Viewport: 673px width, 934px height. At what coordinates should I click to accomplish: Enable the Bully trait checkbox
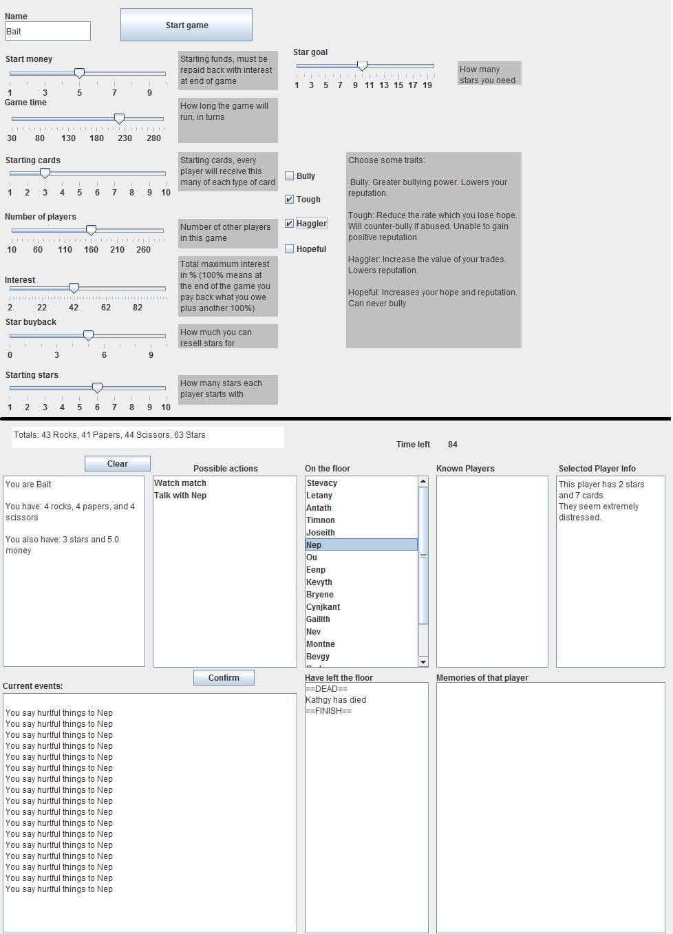coord(290,176)
